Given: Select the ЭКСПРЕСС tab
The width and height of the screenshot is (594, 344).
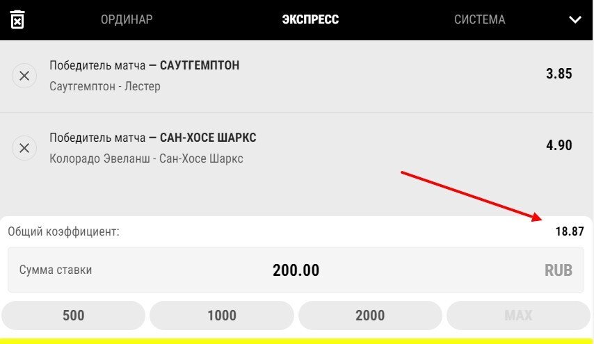Looking at the screenshot, I should point(310,19).
